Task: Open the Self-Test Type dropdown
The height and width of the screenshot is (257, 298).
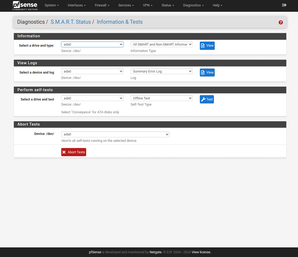Action: [x=161, y=98]
